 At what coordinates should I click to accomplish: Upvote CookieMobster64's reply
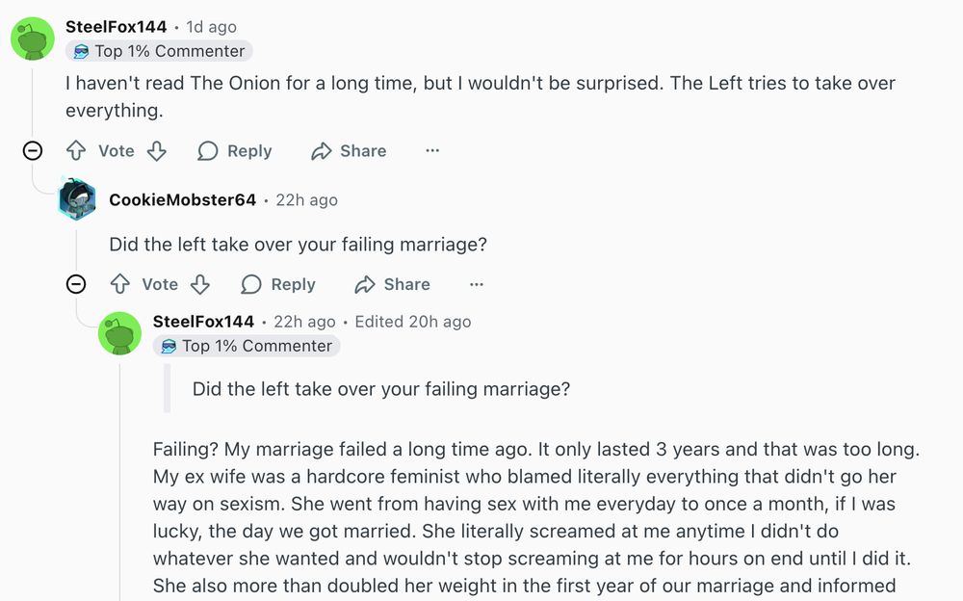point(120,284)
